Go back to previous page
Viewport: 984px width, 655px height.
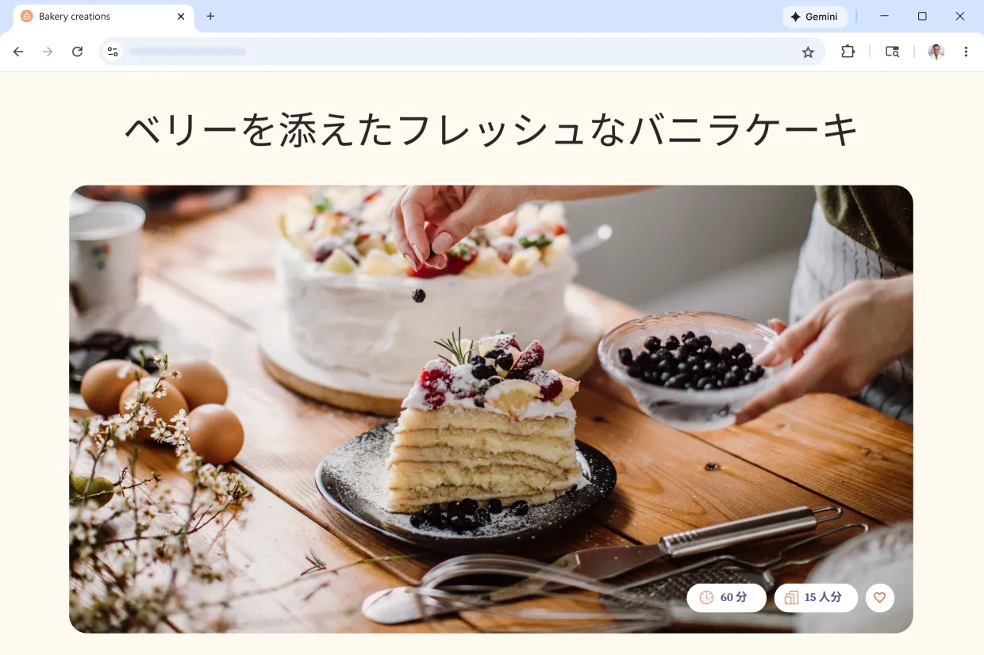coord(18,52)
